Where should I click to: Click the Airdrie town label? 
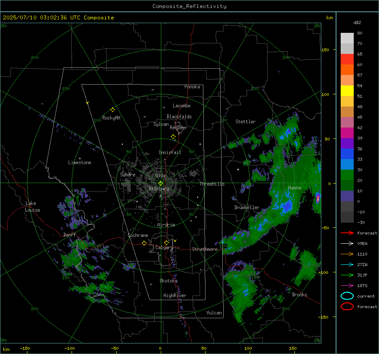click(166, 225)
